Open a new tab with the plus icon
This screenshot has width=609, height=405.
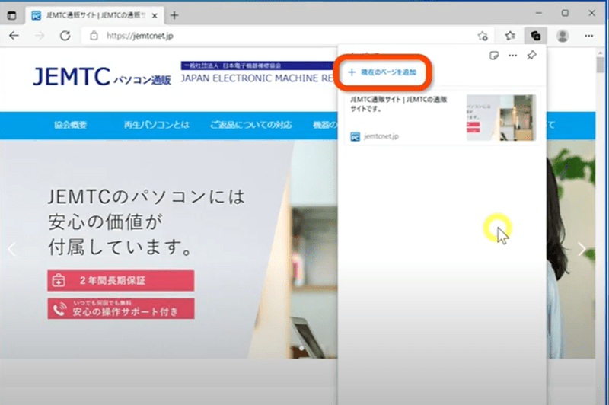[174, 15]
